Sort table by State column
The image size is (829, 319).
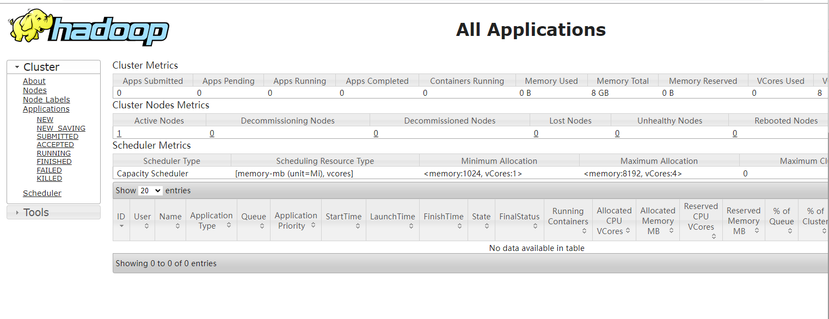point(481,220)
